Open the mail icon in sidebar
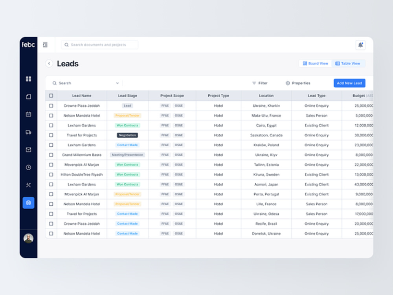This screenshot has height=295, width=393. coord(28,150)
